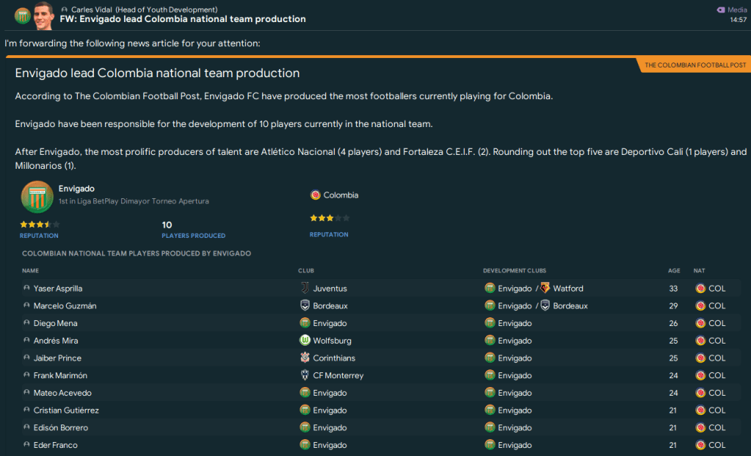Sort the table by NAME column
751x456 pixels.
coord(30,271)
